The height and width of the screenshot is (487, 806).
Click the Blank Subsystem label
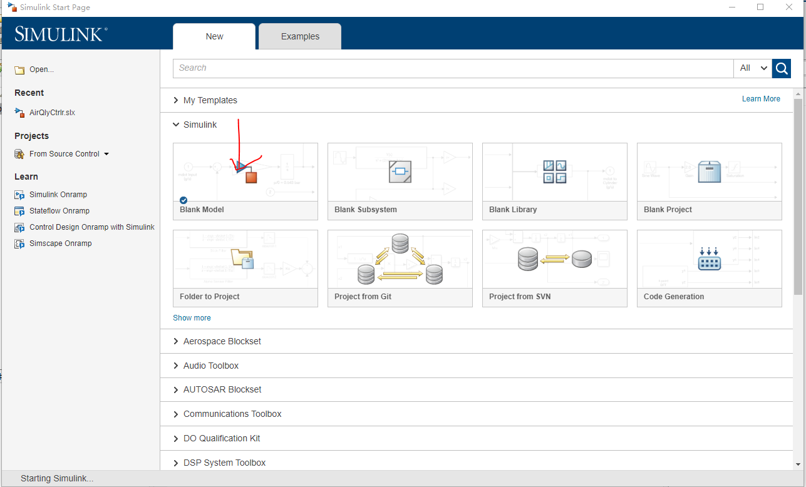coord(366,210)
